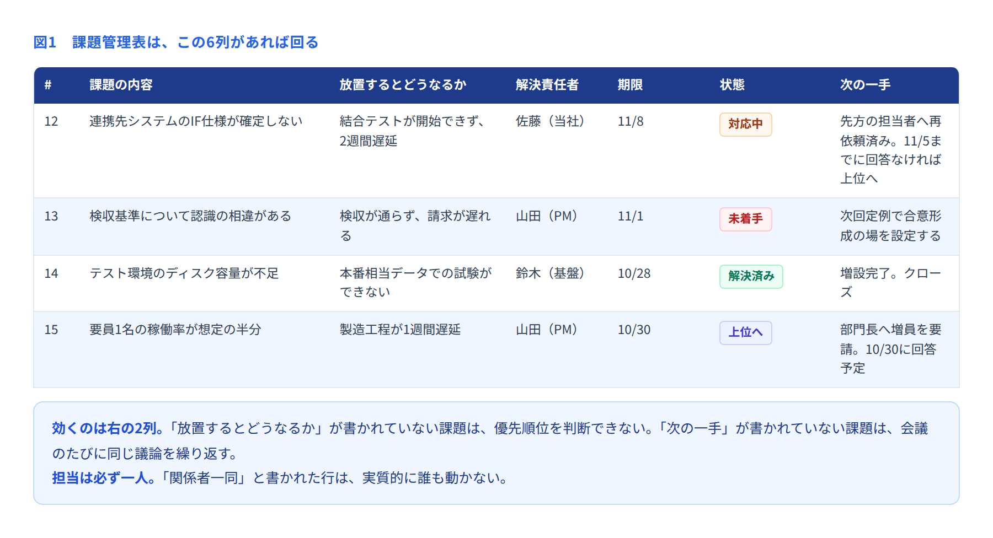993x538 pixels.
Task: Click the 解決責任者 column header
Action: click(x=547, y=85)
